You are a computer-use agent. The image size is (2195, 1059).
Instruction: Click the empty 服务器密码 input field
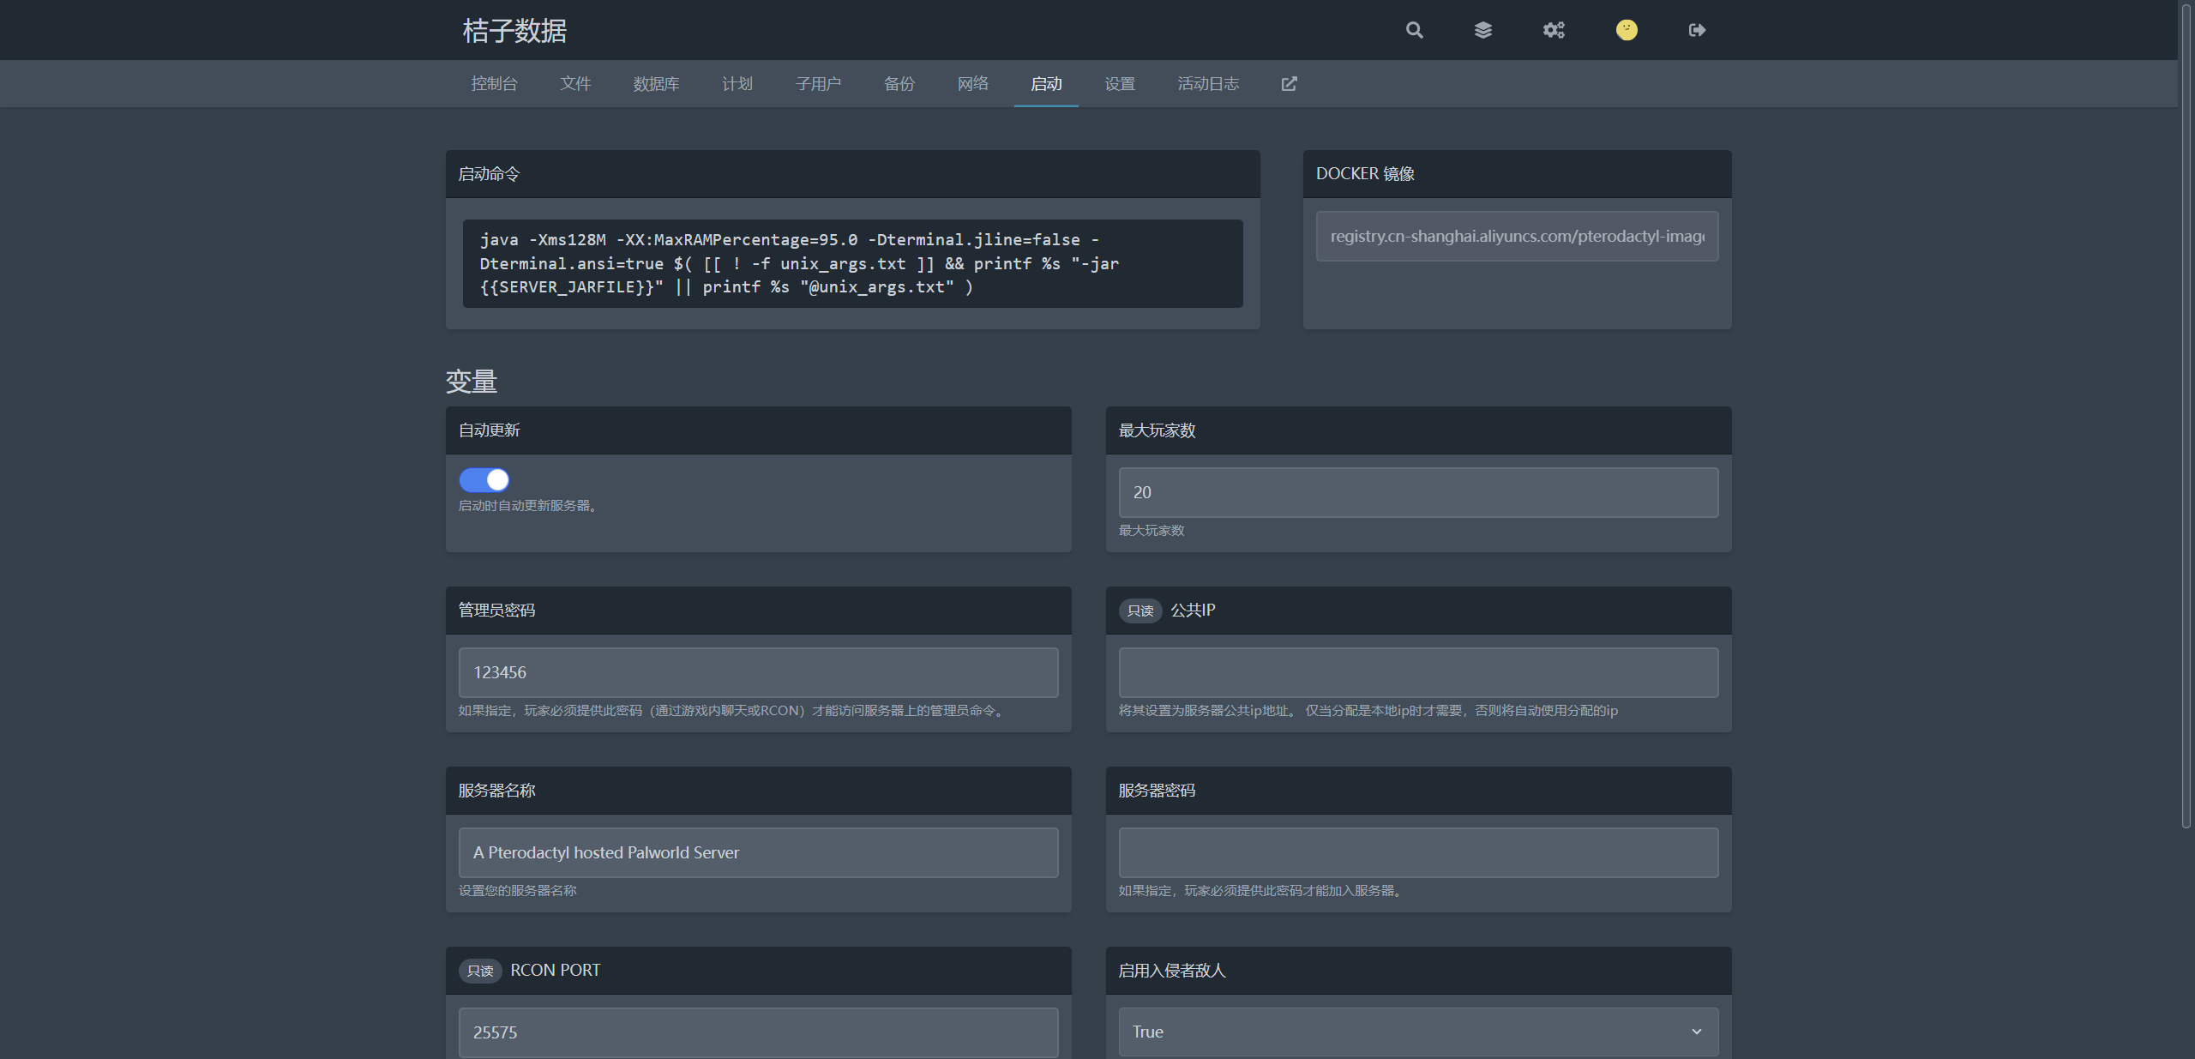1418,852
